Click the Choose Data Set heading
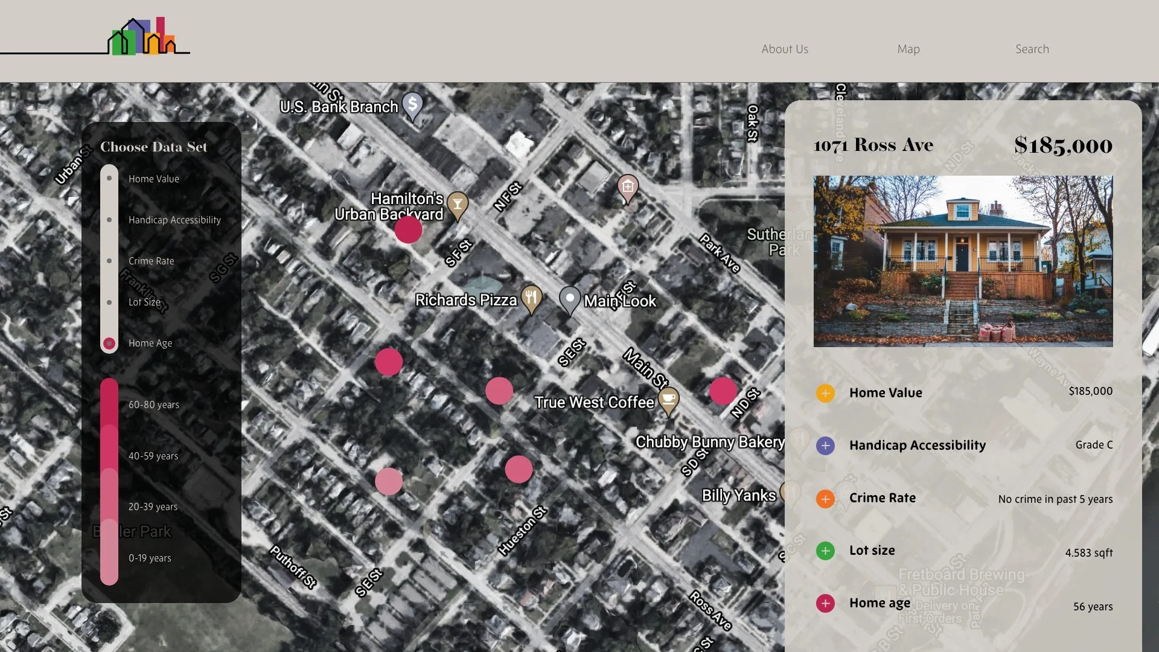Screen dimensions: 1159x652 (x=153, y=147)
